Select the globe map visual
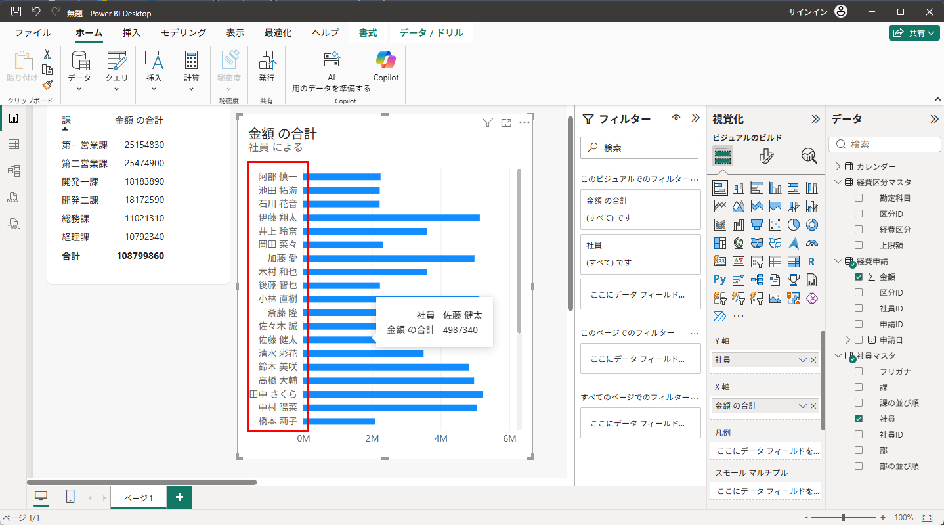The width and height of the screenshot is (944, 525). point(739,243)
